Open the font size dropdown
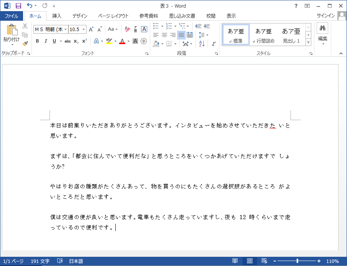347x266 pixels. click(84, 29)
